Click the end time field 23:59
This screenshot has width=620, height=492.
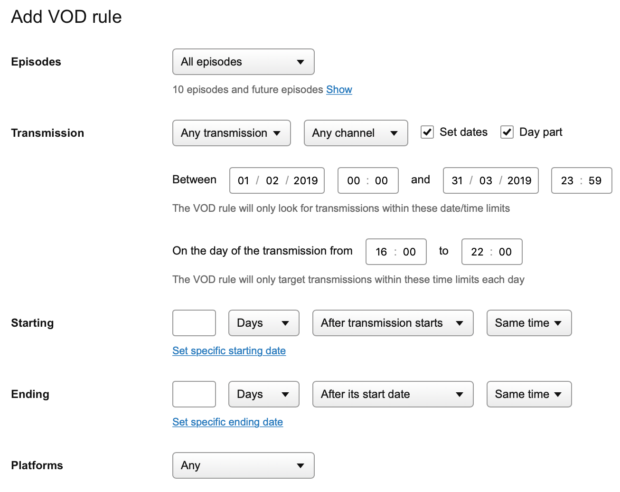pos(582,180)
